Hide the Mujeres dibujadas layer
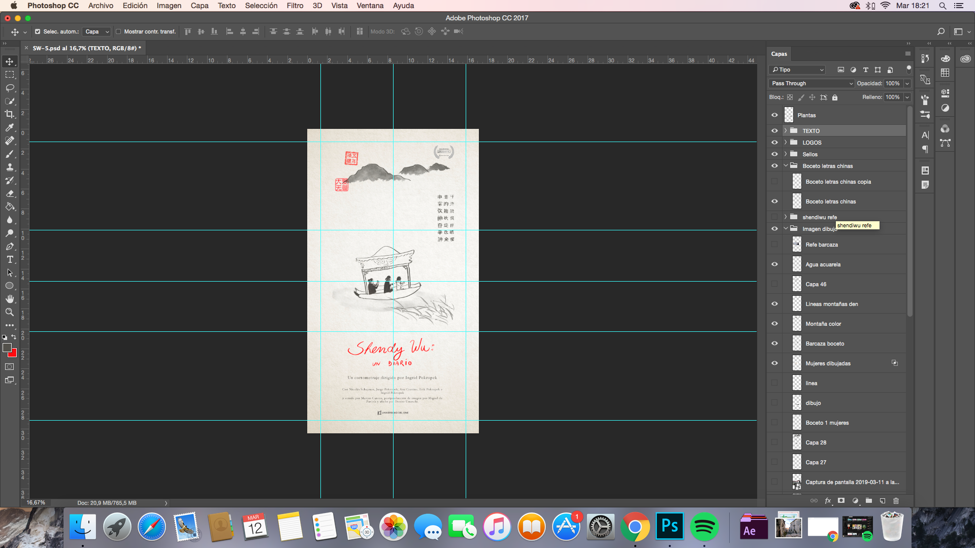The width and height of the screenshot is (975, 548). coord(774,363)
